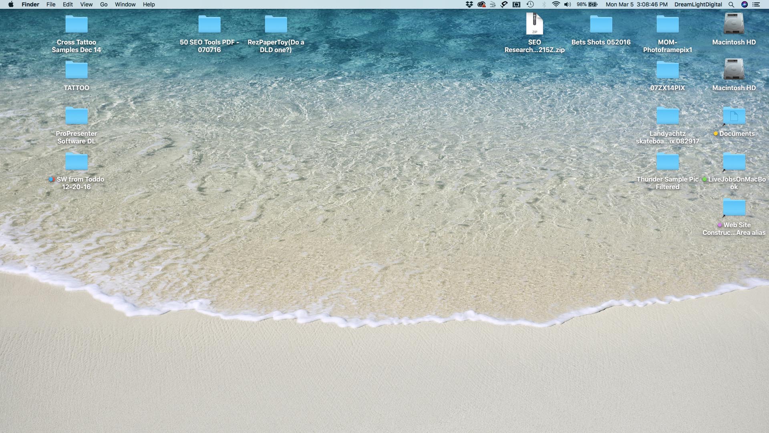Select the Documents alias folder
This screenshot has height=433, width=769.
(734, 116)
